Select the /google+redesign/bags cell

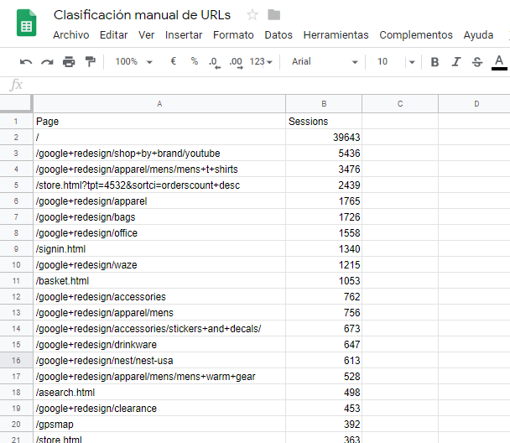point(159,217)
